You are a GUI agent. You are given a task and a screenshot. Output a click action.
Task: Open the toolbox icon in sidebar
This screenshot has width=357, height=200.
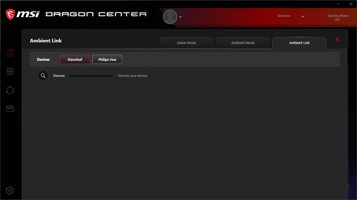coord(10,108)
